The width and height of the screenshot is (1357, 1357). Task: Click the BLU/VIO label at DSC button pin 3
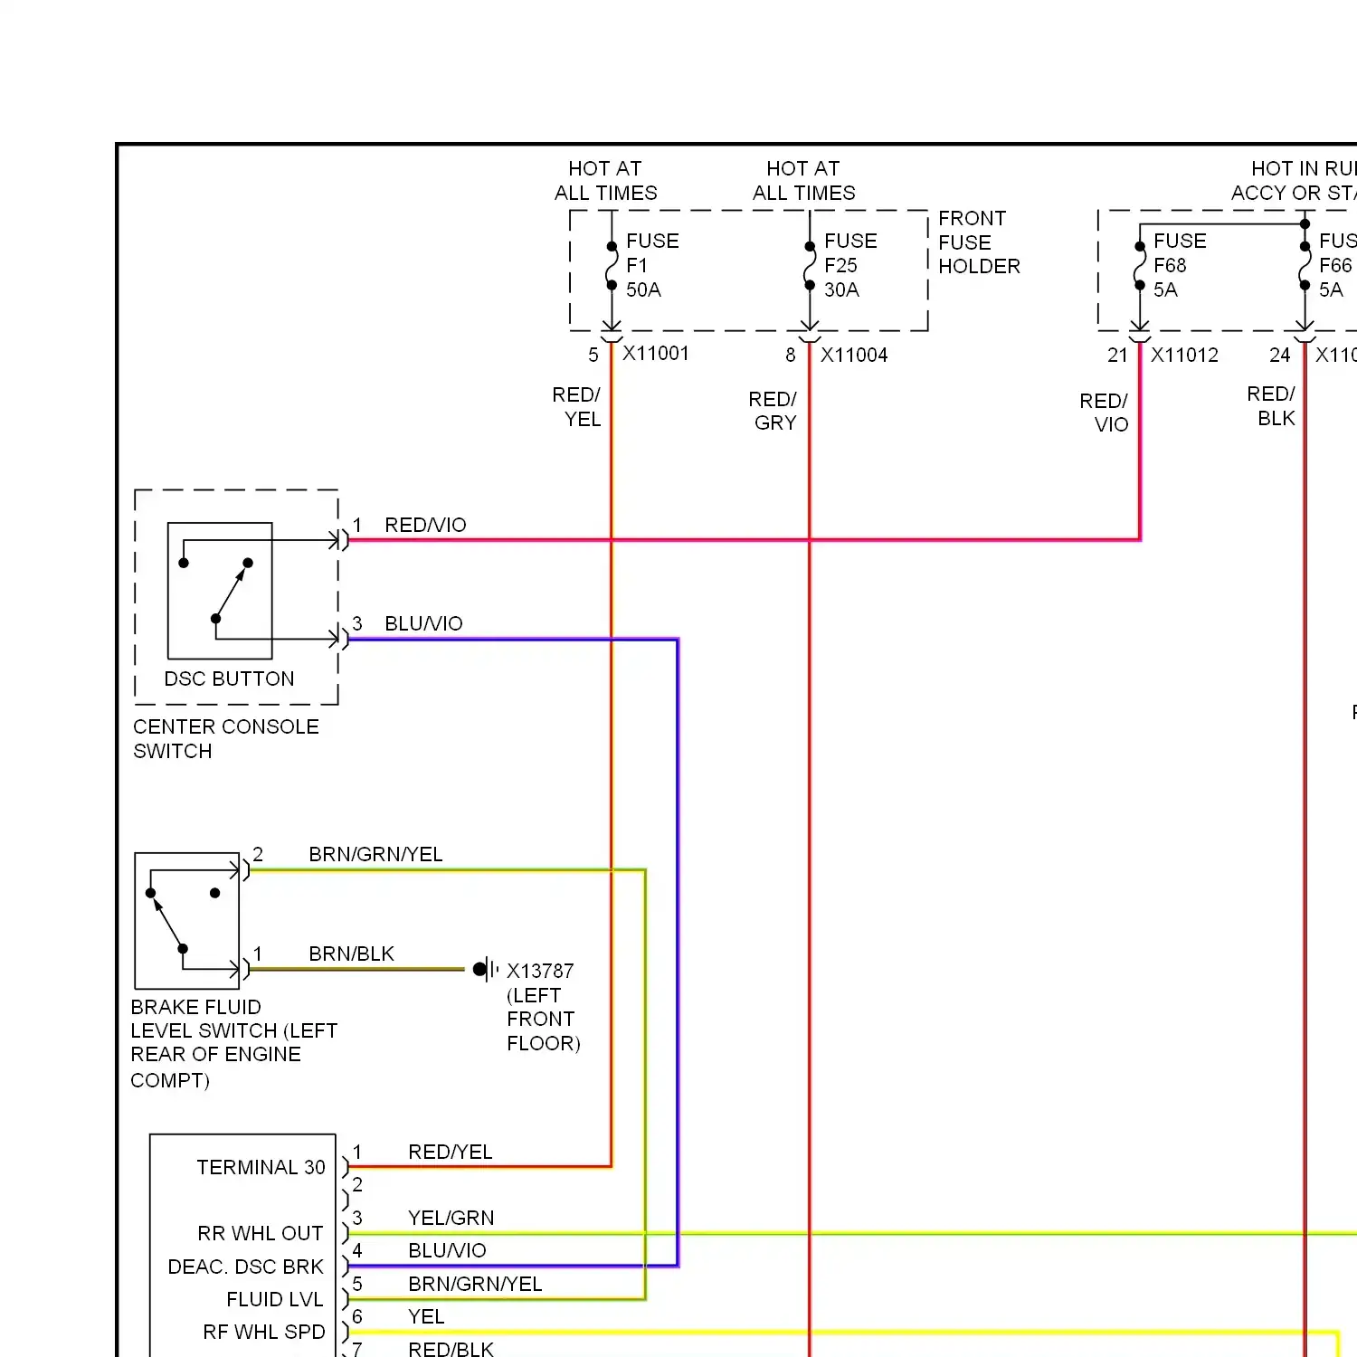(423, 623)
